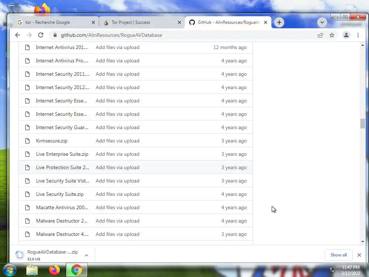Click the file icon beside Live Enterprise Suite.zip
The width and height of the screenshot is (369, 277).
[x=27, y=154]
